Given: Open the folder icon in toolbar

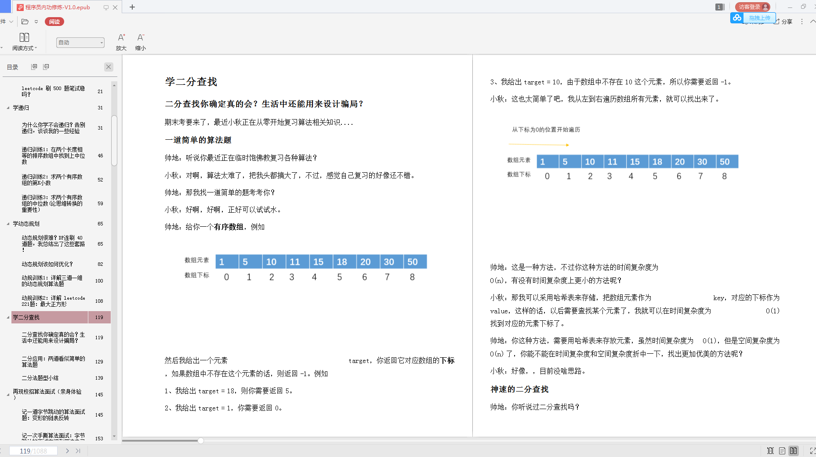Looking at the screenshot, I should [25, 22].
